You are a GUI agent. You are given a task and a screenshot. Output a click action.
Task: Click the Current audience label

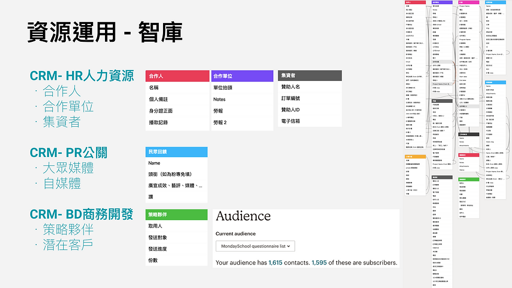click(236, 234)
